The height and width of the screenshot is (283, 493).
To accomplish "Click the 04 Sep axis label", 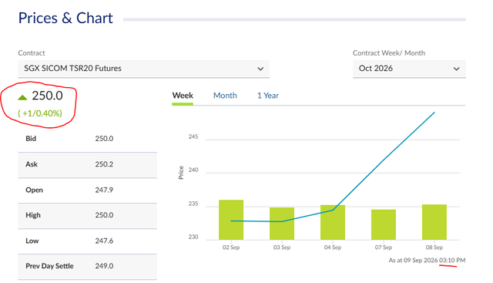I will (x=333, y=248).
